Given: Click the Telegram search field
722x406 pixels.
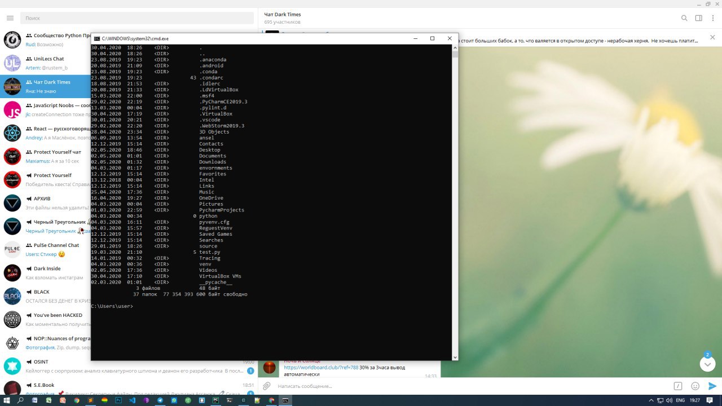Looking at the screenshot, I should (137, 18).
